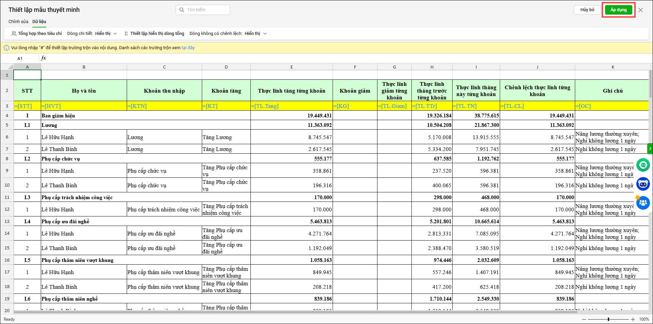The height and width of the screenshot is (324, 653).
Task: Click the zoom out minus icon
Action: [584, 319]
